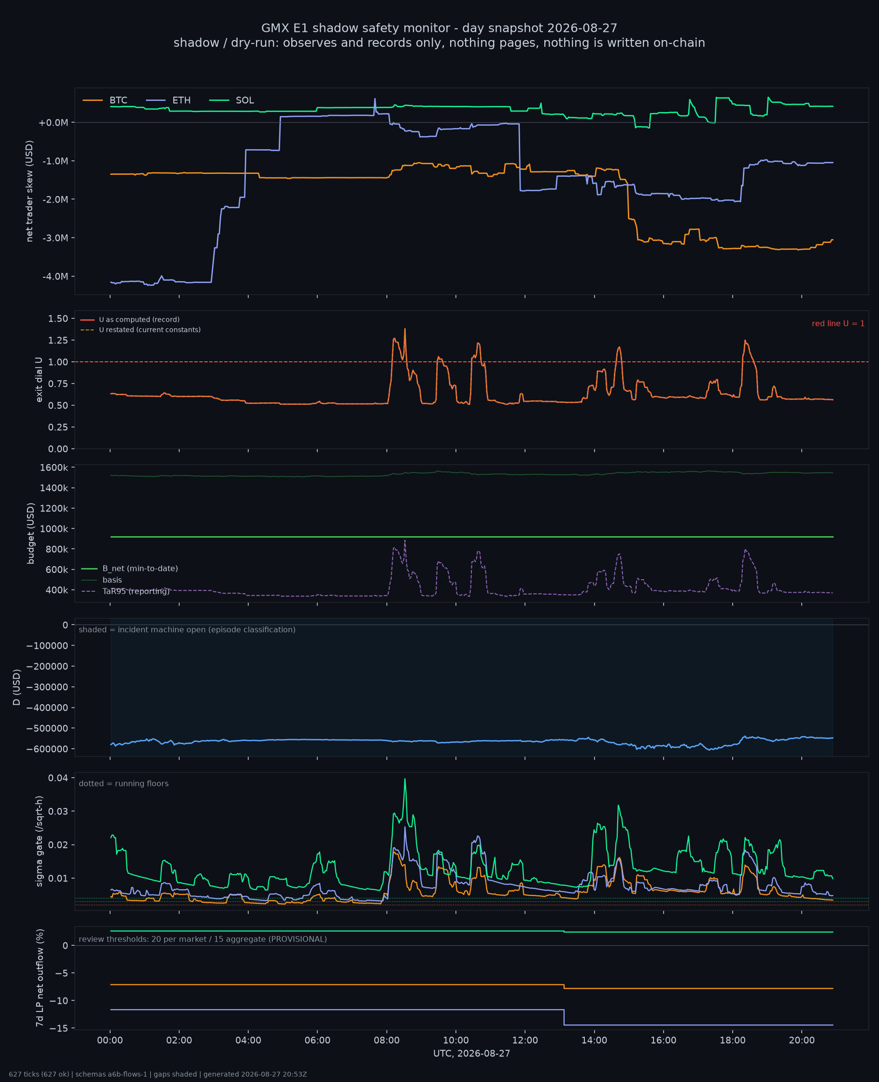The width and height of the screenshot is (879, 1082).
Task: Click the SOL legend label
Action: click(x=244, y=100)
